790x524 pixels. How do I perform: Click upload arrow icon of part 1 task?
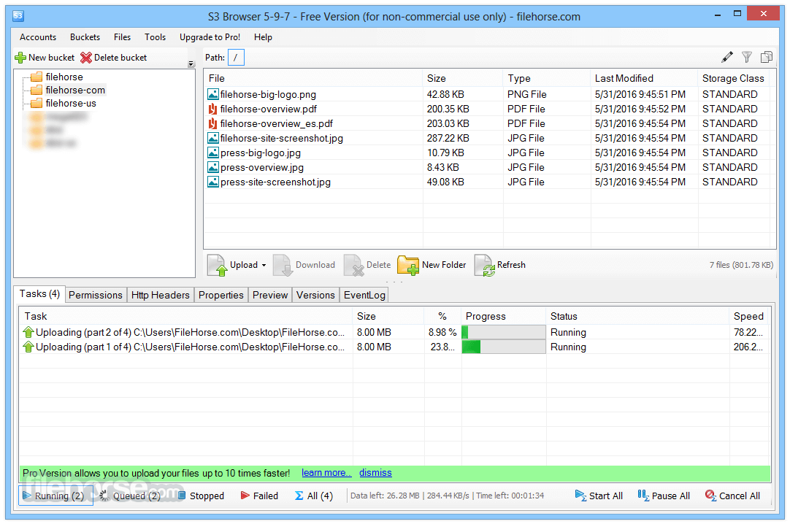pyautogui.click(x=28, y=347)
